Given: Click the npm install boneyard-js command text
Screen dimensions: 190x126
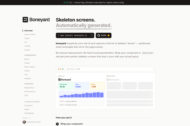Looking at the screenshot, I should click(74, 35).
